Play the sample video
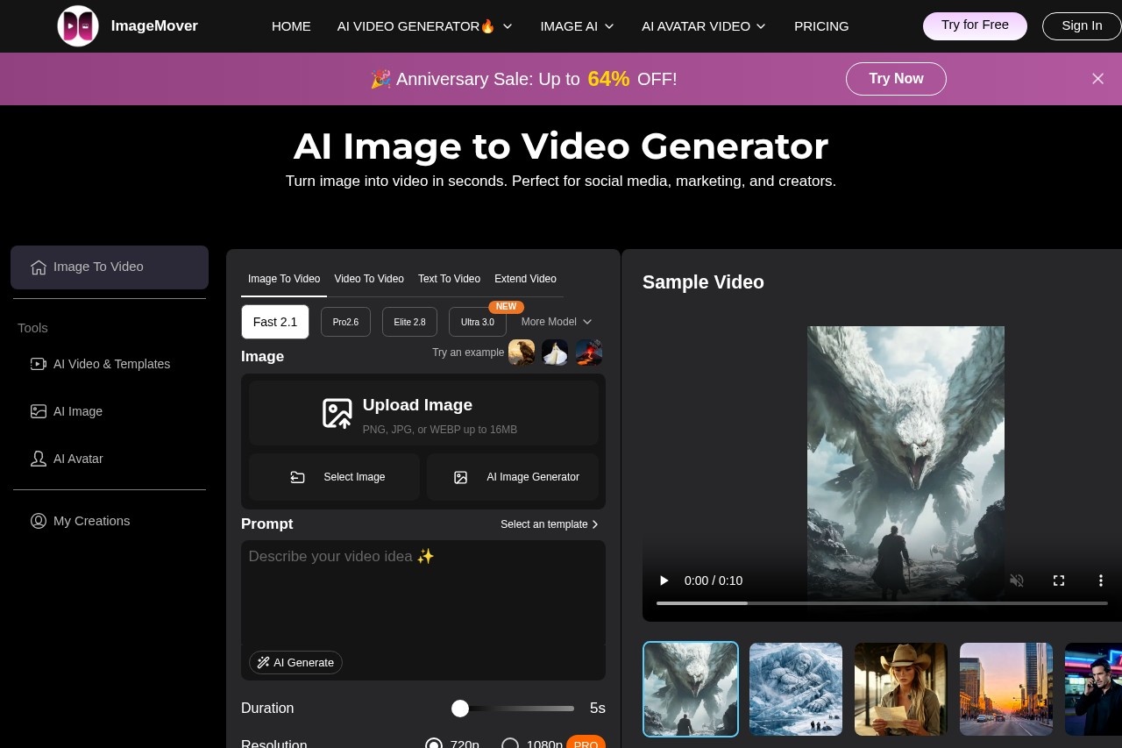Screen dimensions: 1122x748 (x=664, y=581)
